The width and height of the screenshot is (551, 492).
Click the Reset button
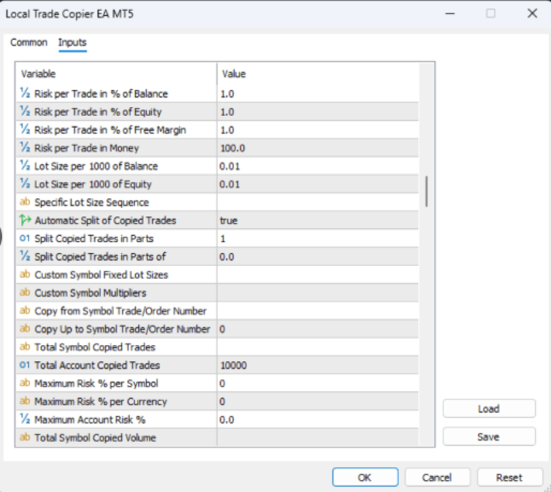pos(509,477)
